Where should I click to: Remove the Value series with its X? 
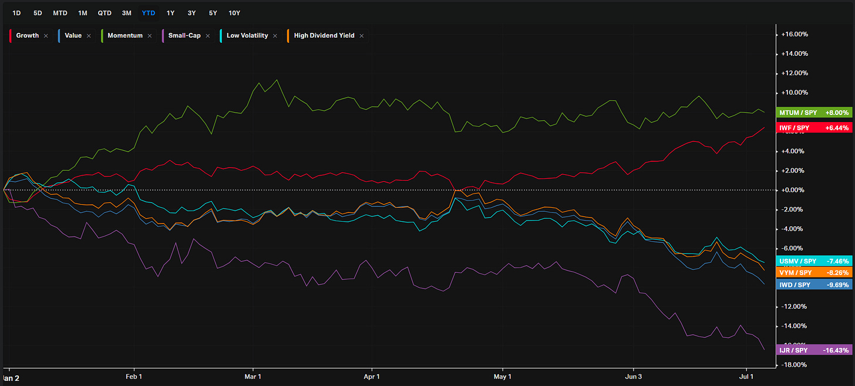pos(89,36)
